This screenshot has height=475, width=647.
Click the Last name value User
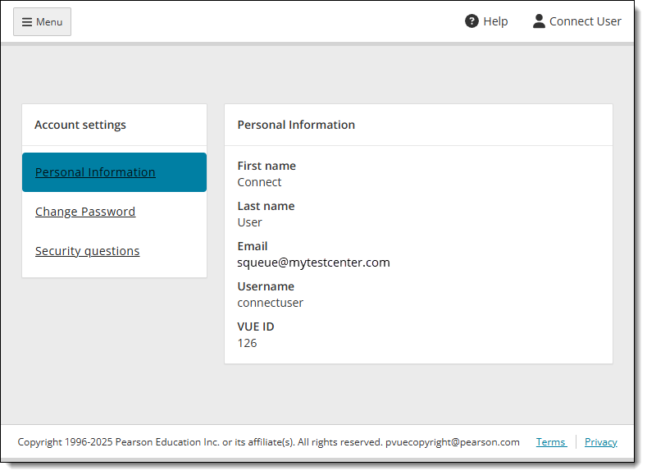tap(249, 222)
